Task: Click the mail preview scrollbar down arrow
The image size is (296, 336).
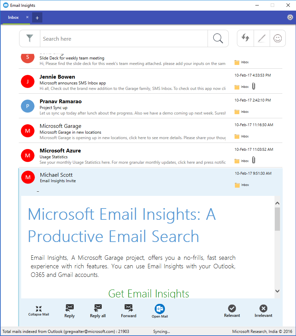Action: click(x=277, y=291)
